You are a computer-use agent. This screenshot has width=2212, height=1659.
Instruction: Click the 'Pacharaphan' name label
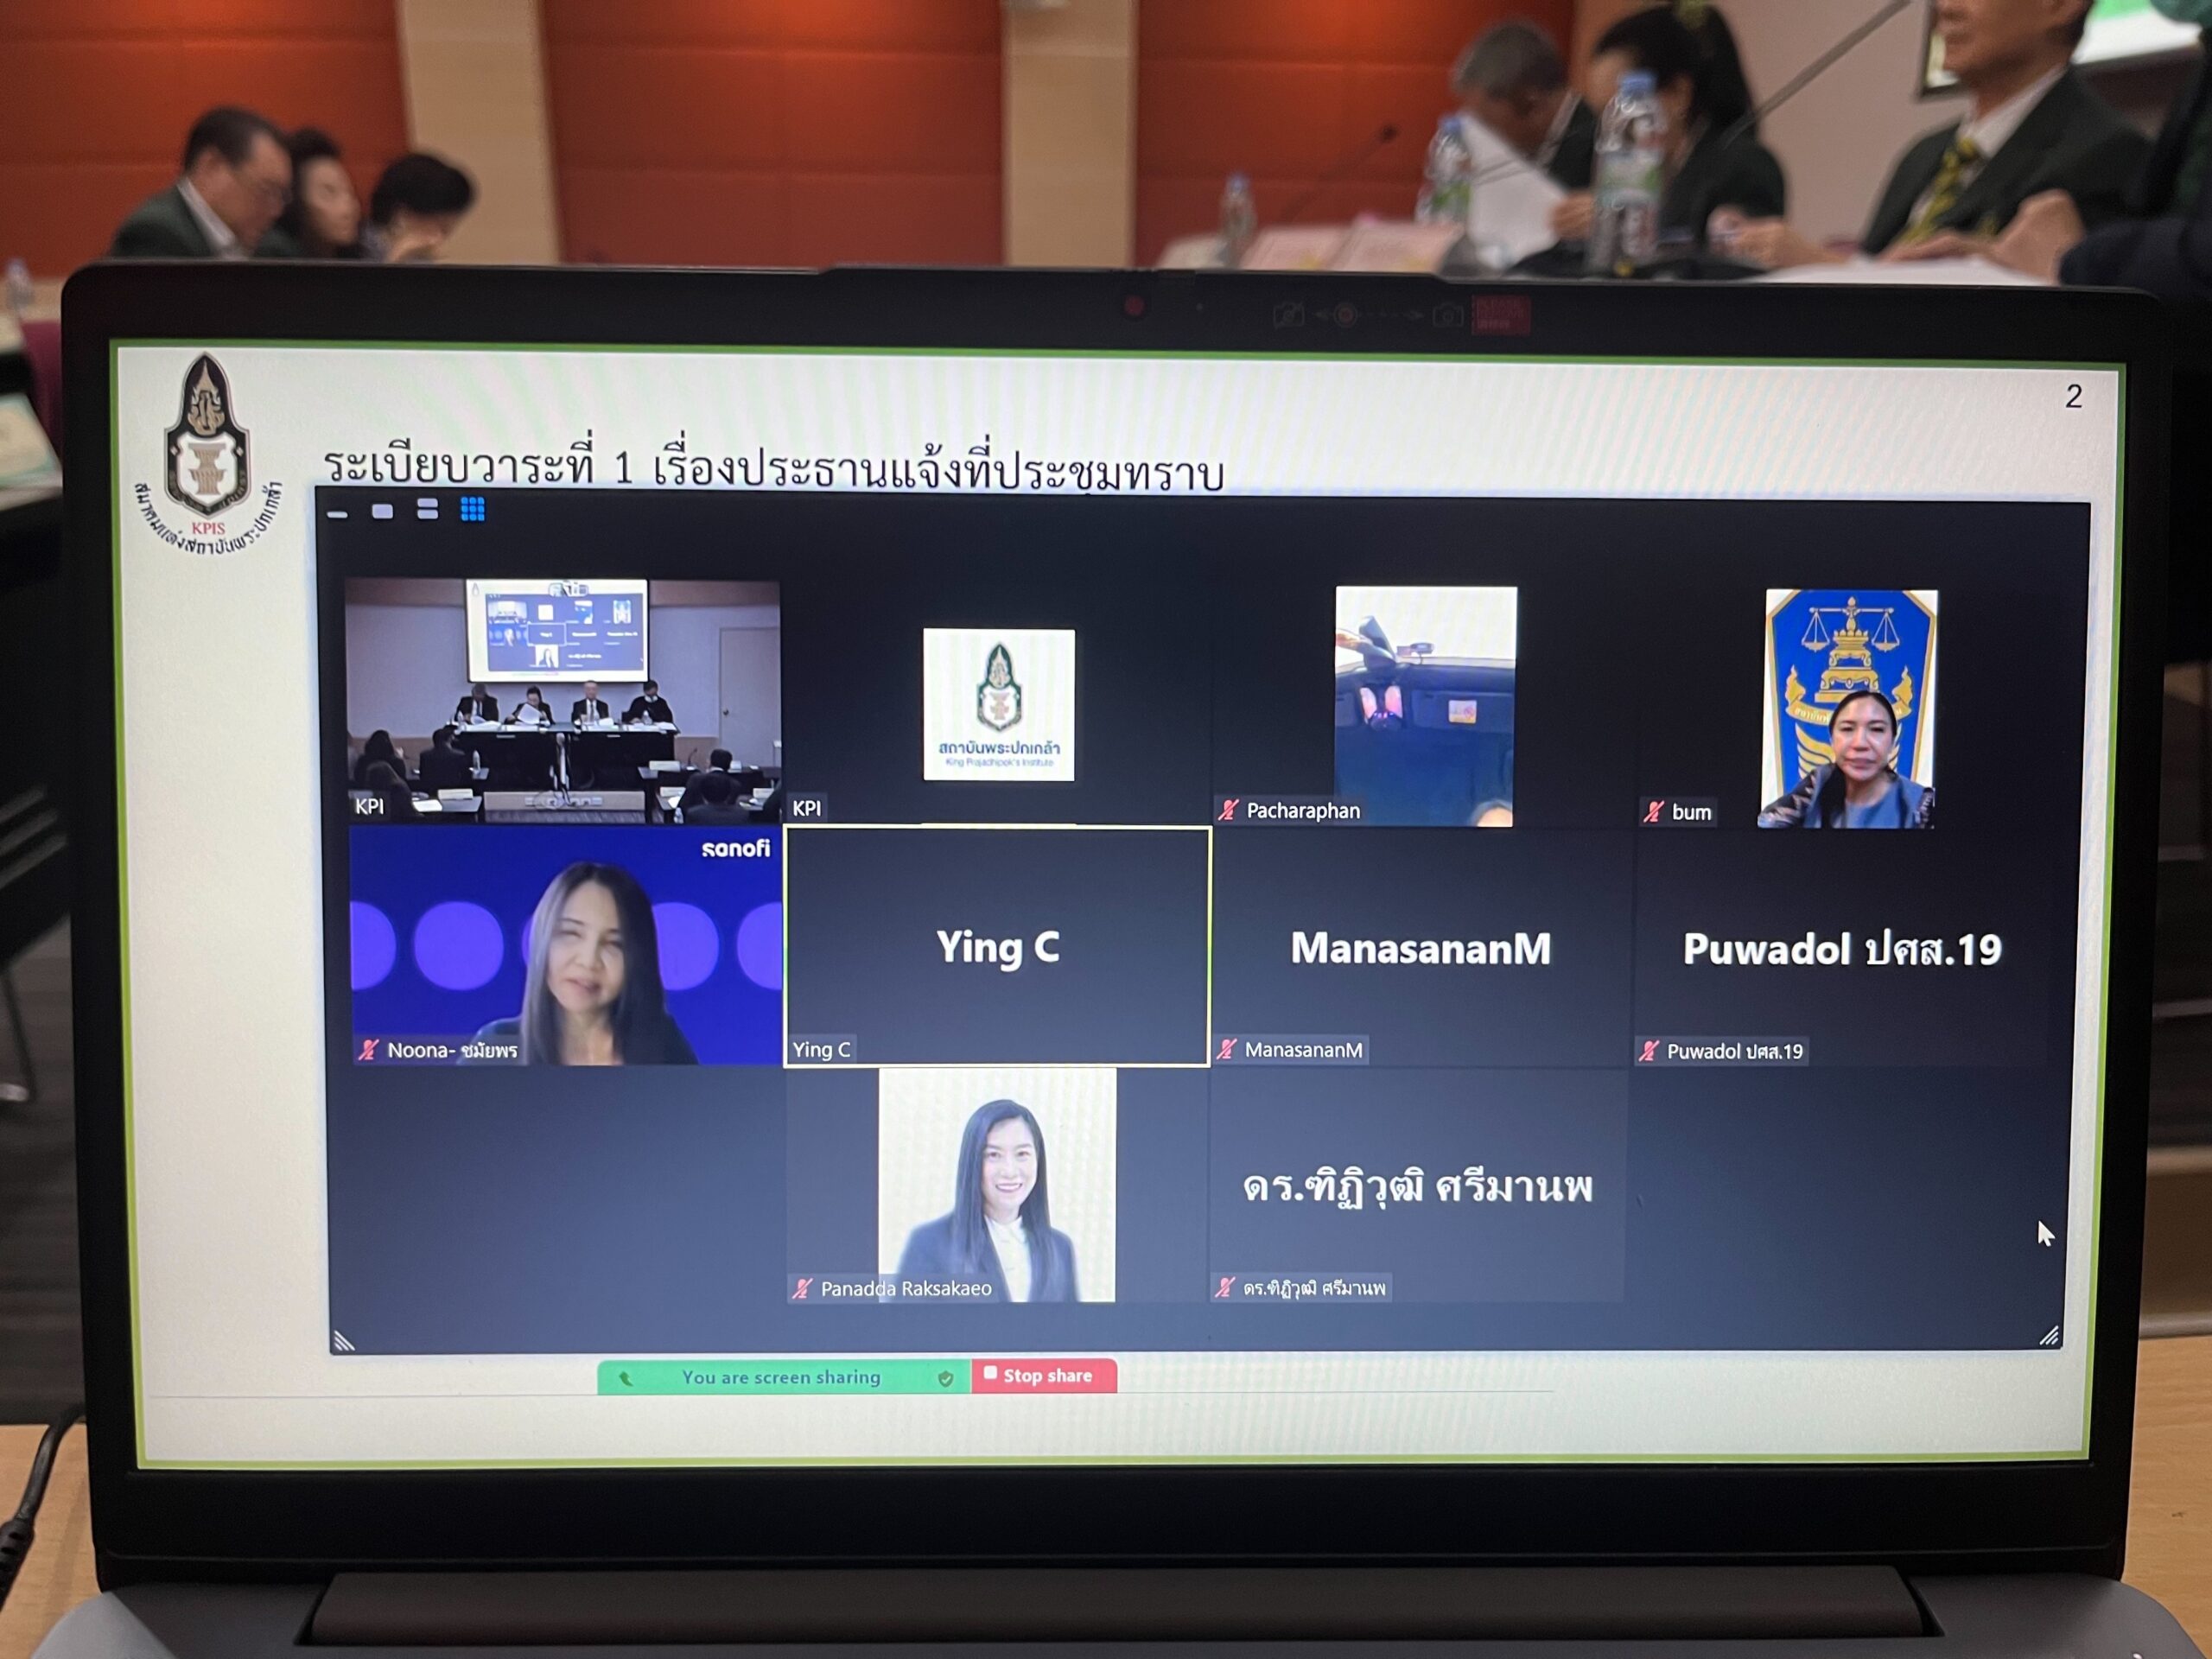click(x=1303, y=811)
